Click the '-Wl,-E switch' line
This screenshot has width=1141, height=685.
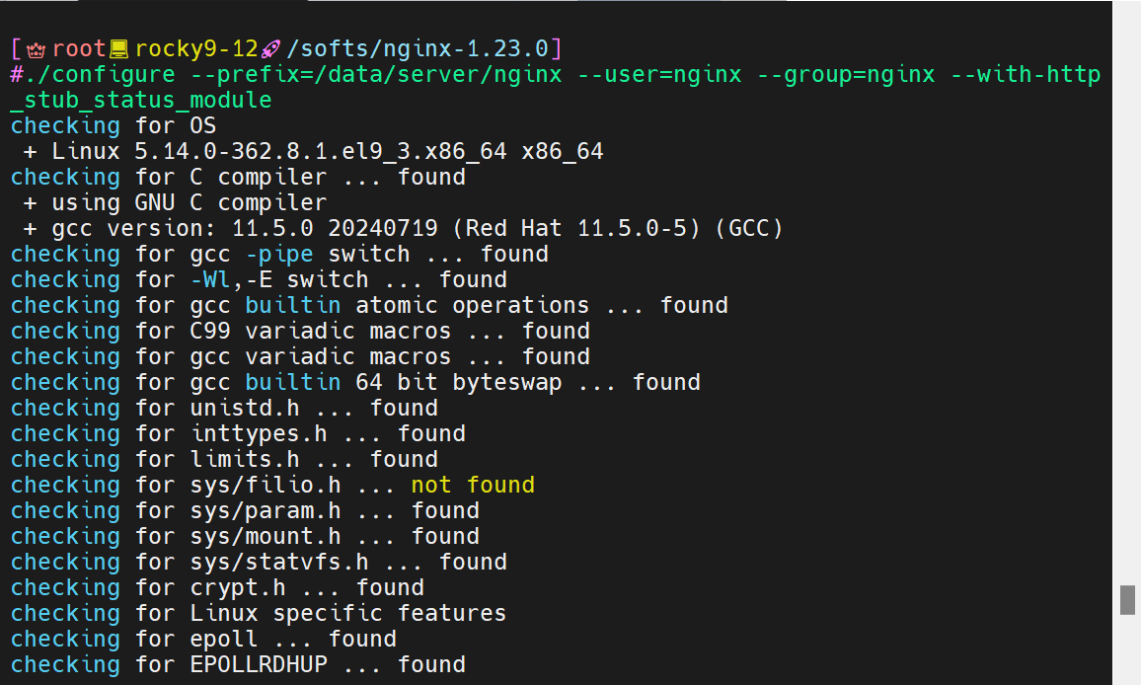point(259,279)
